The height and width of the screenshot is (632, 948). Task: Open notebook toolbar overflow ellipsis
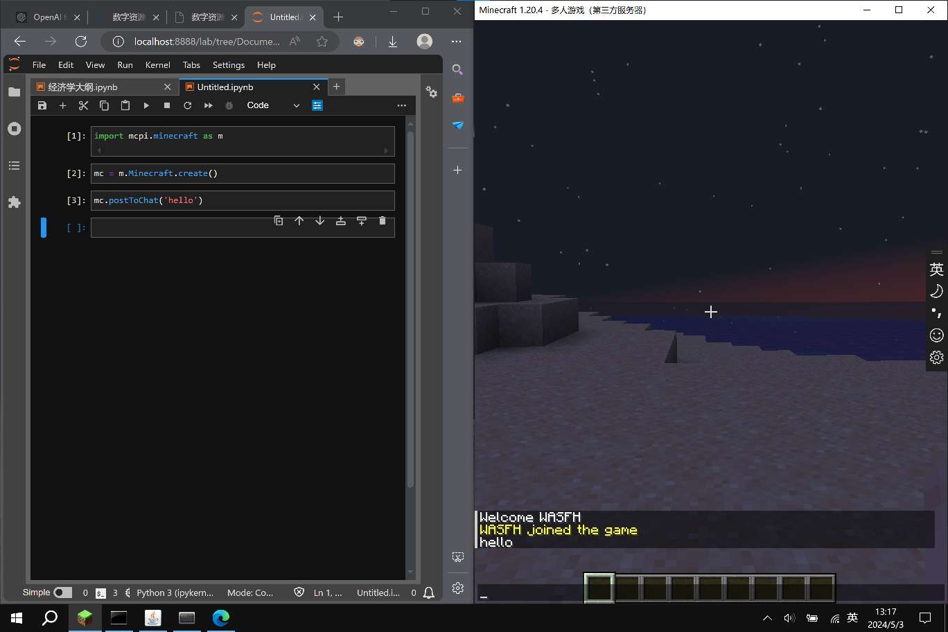tap(401, 105)
